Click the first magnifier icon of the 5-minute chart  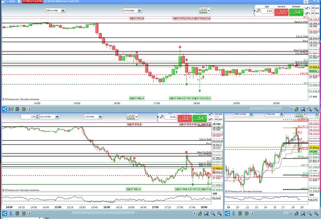[303, 109]
